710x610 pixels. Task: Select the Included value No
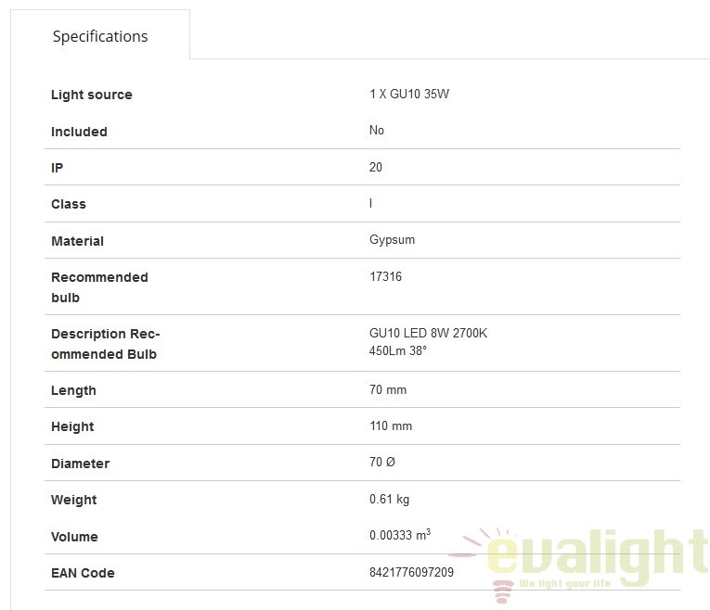(376, 130)
